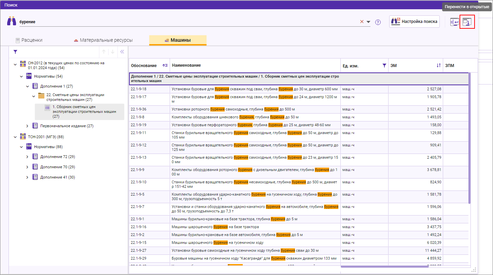Click the Дополнение 70 book icon
Viewport: 493px width, 275px height.
point(35,167)
